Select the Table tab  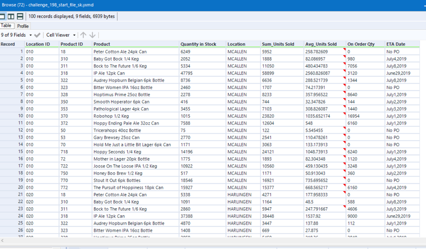point(6,26)
